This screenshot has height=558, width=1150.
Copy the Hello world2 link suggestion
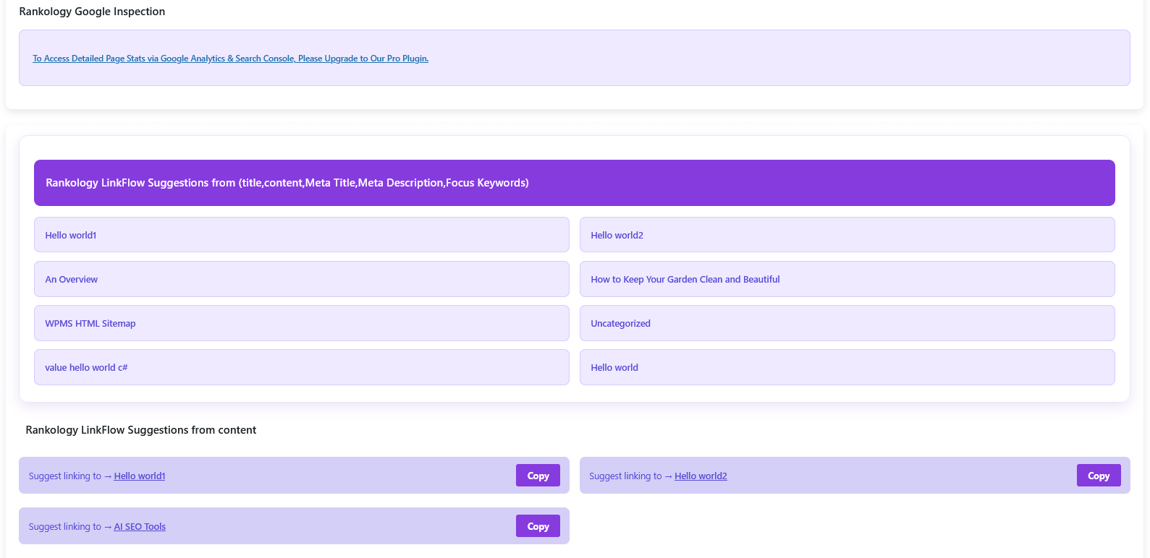1098,476
